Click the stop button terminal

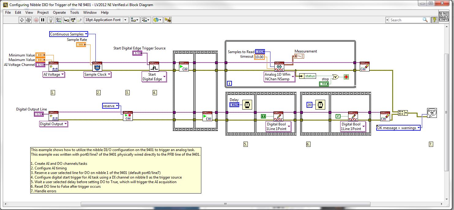tap(324, 84)
